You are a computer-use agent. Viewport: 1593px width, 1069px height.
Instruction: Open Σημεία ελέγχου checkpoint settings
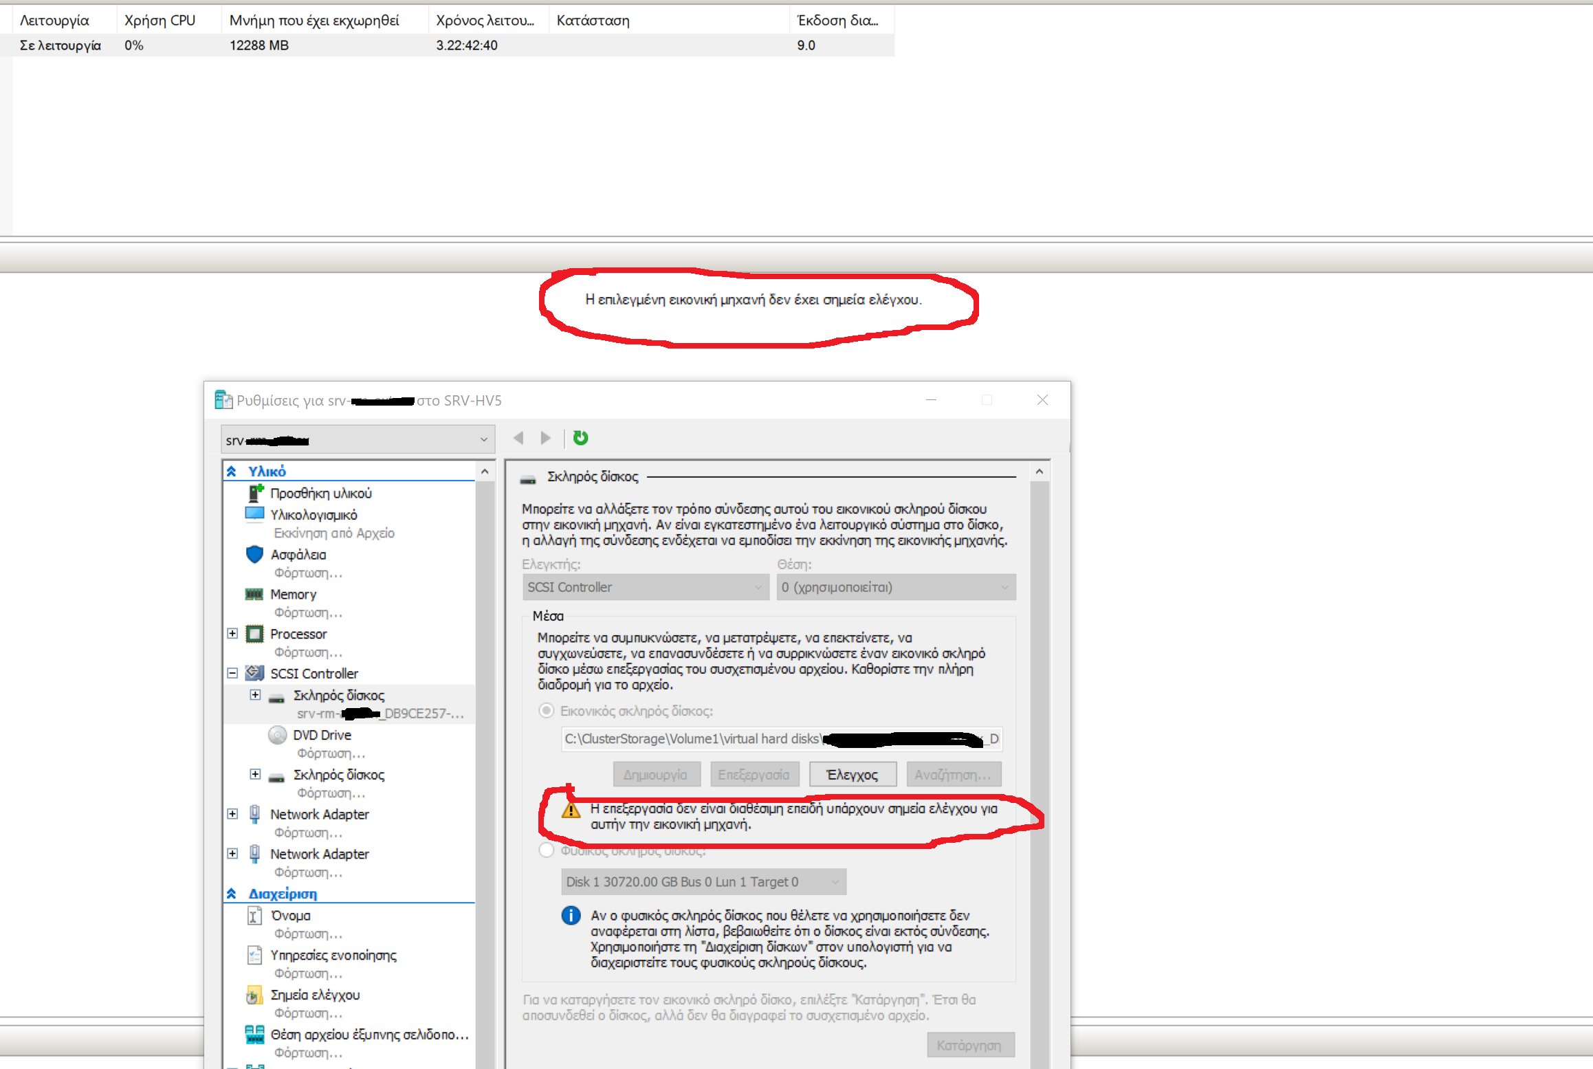(x=254, y=995)
